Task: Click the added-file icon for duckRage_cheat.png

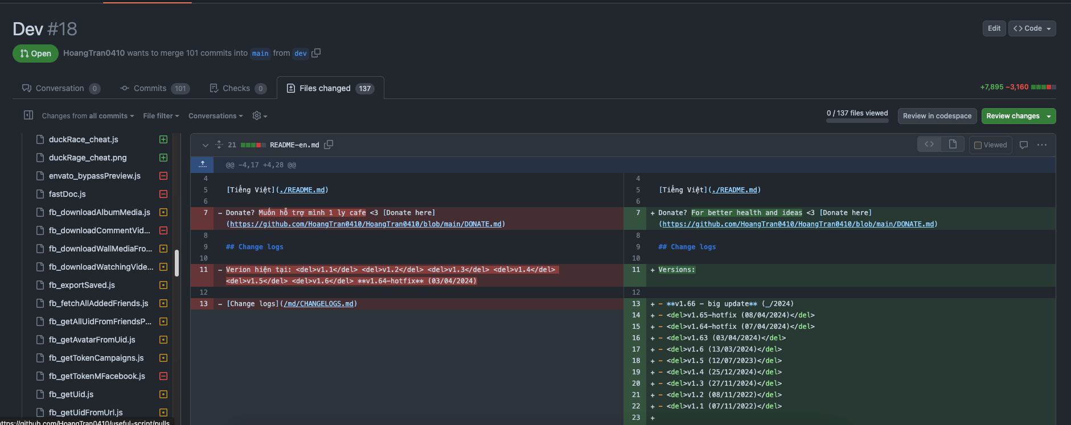Action: (163, 158)
